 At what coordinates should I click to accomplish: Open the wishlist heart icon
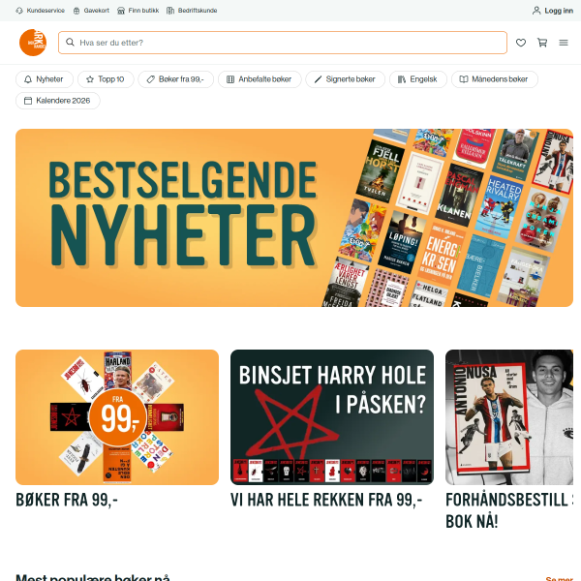521,43
